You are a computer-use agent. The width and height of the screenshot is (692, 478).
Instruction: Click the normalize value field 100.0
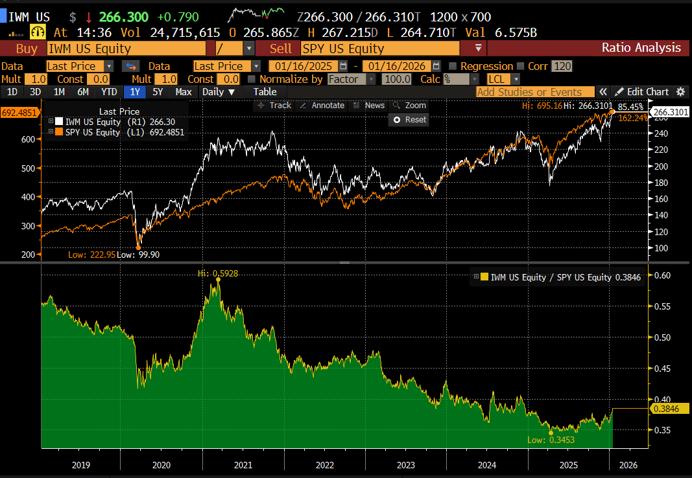397,79
